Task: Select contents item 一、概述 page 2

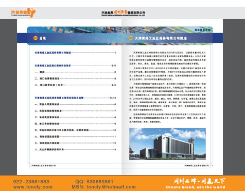Action: pos(75,72)
